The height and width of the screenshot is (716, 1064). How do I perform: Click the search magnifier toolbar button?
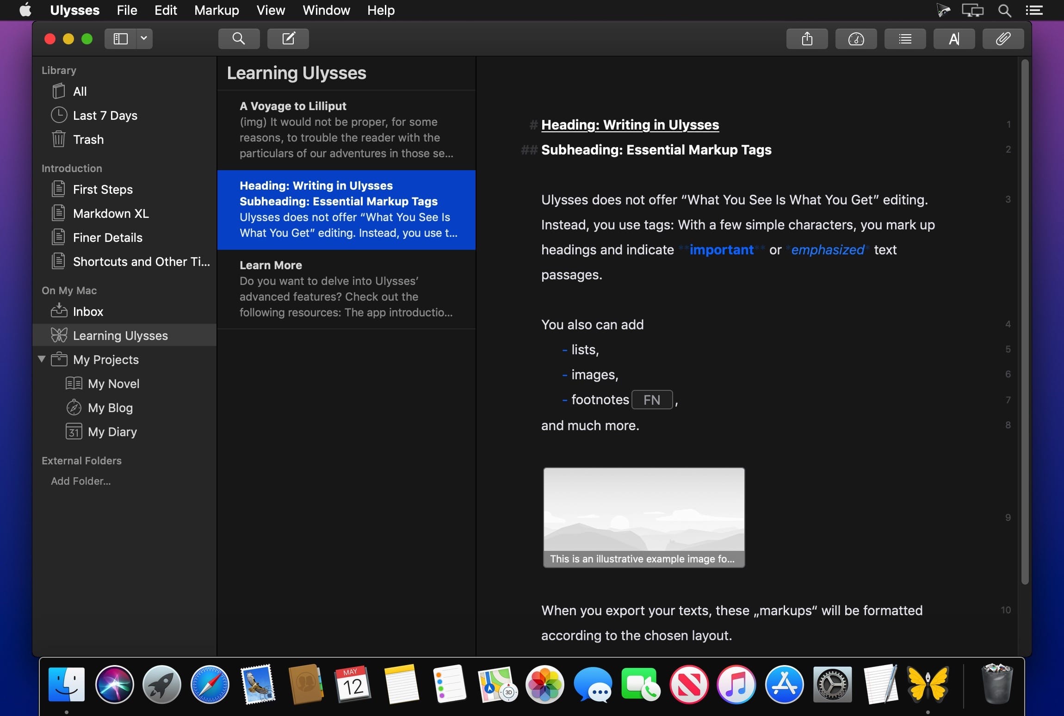pyautogui.click(x=239, y=38)
